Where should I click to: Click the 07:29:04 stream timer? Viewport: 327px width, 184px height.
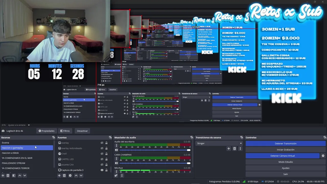[270, 181]
